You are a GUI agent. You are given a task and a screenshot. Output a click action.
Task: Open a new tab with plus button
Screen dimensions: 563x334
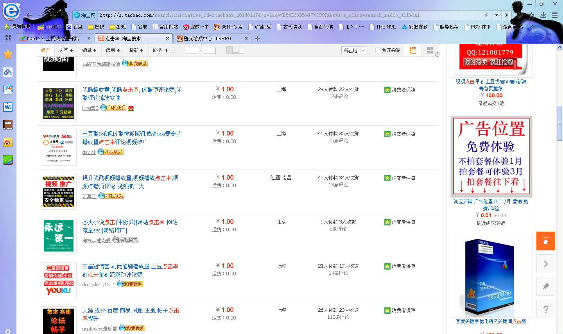click(257, 38)
